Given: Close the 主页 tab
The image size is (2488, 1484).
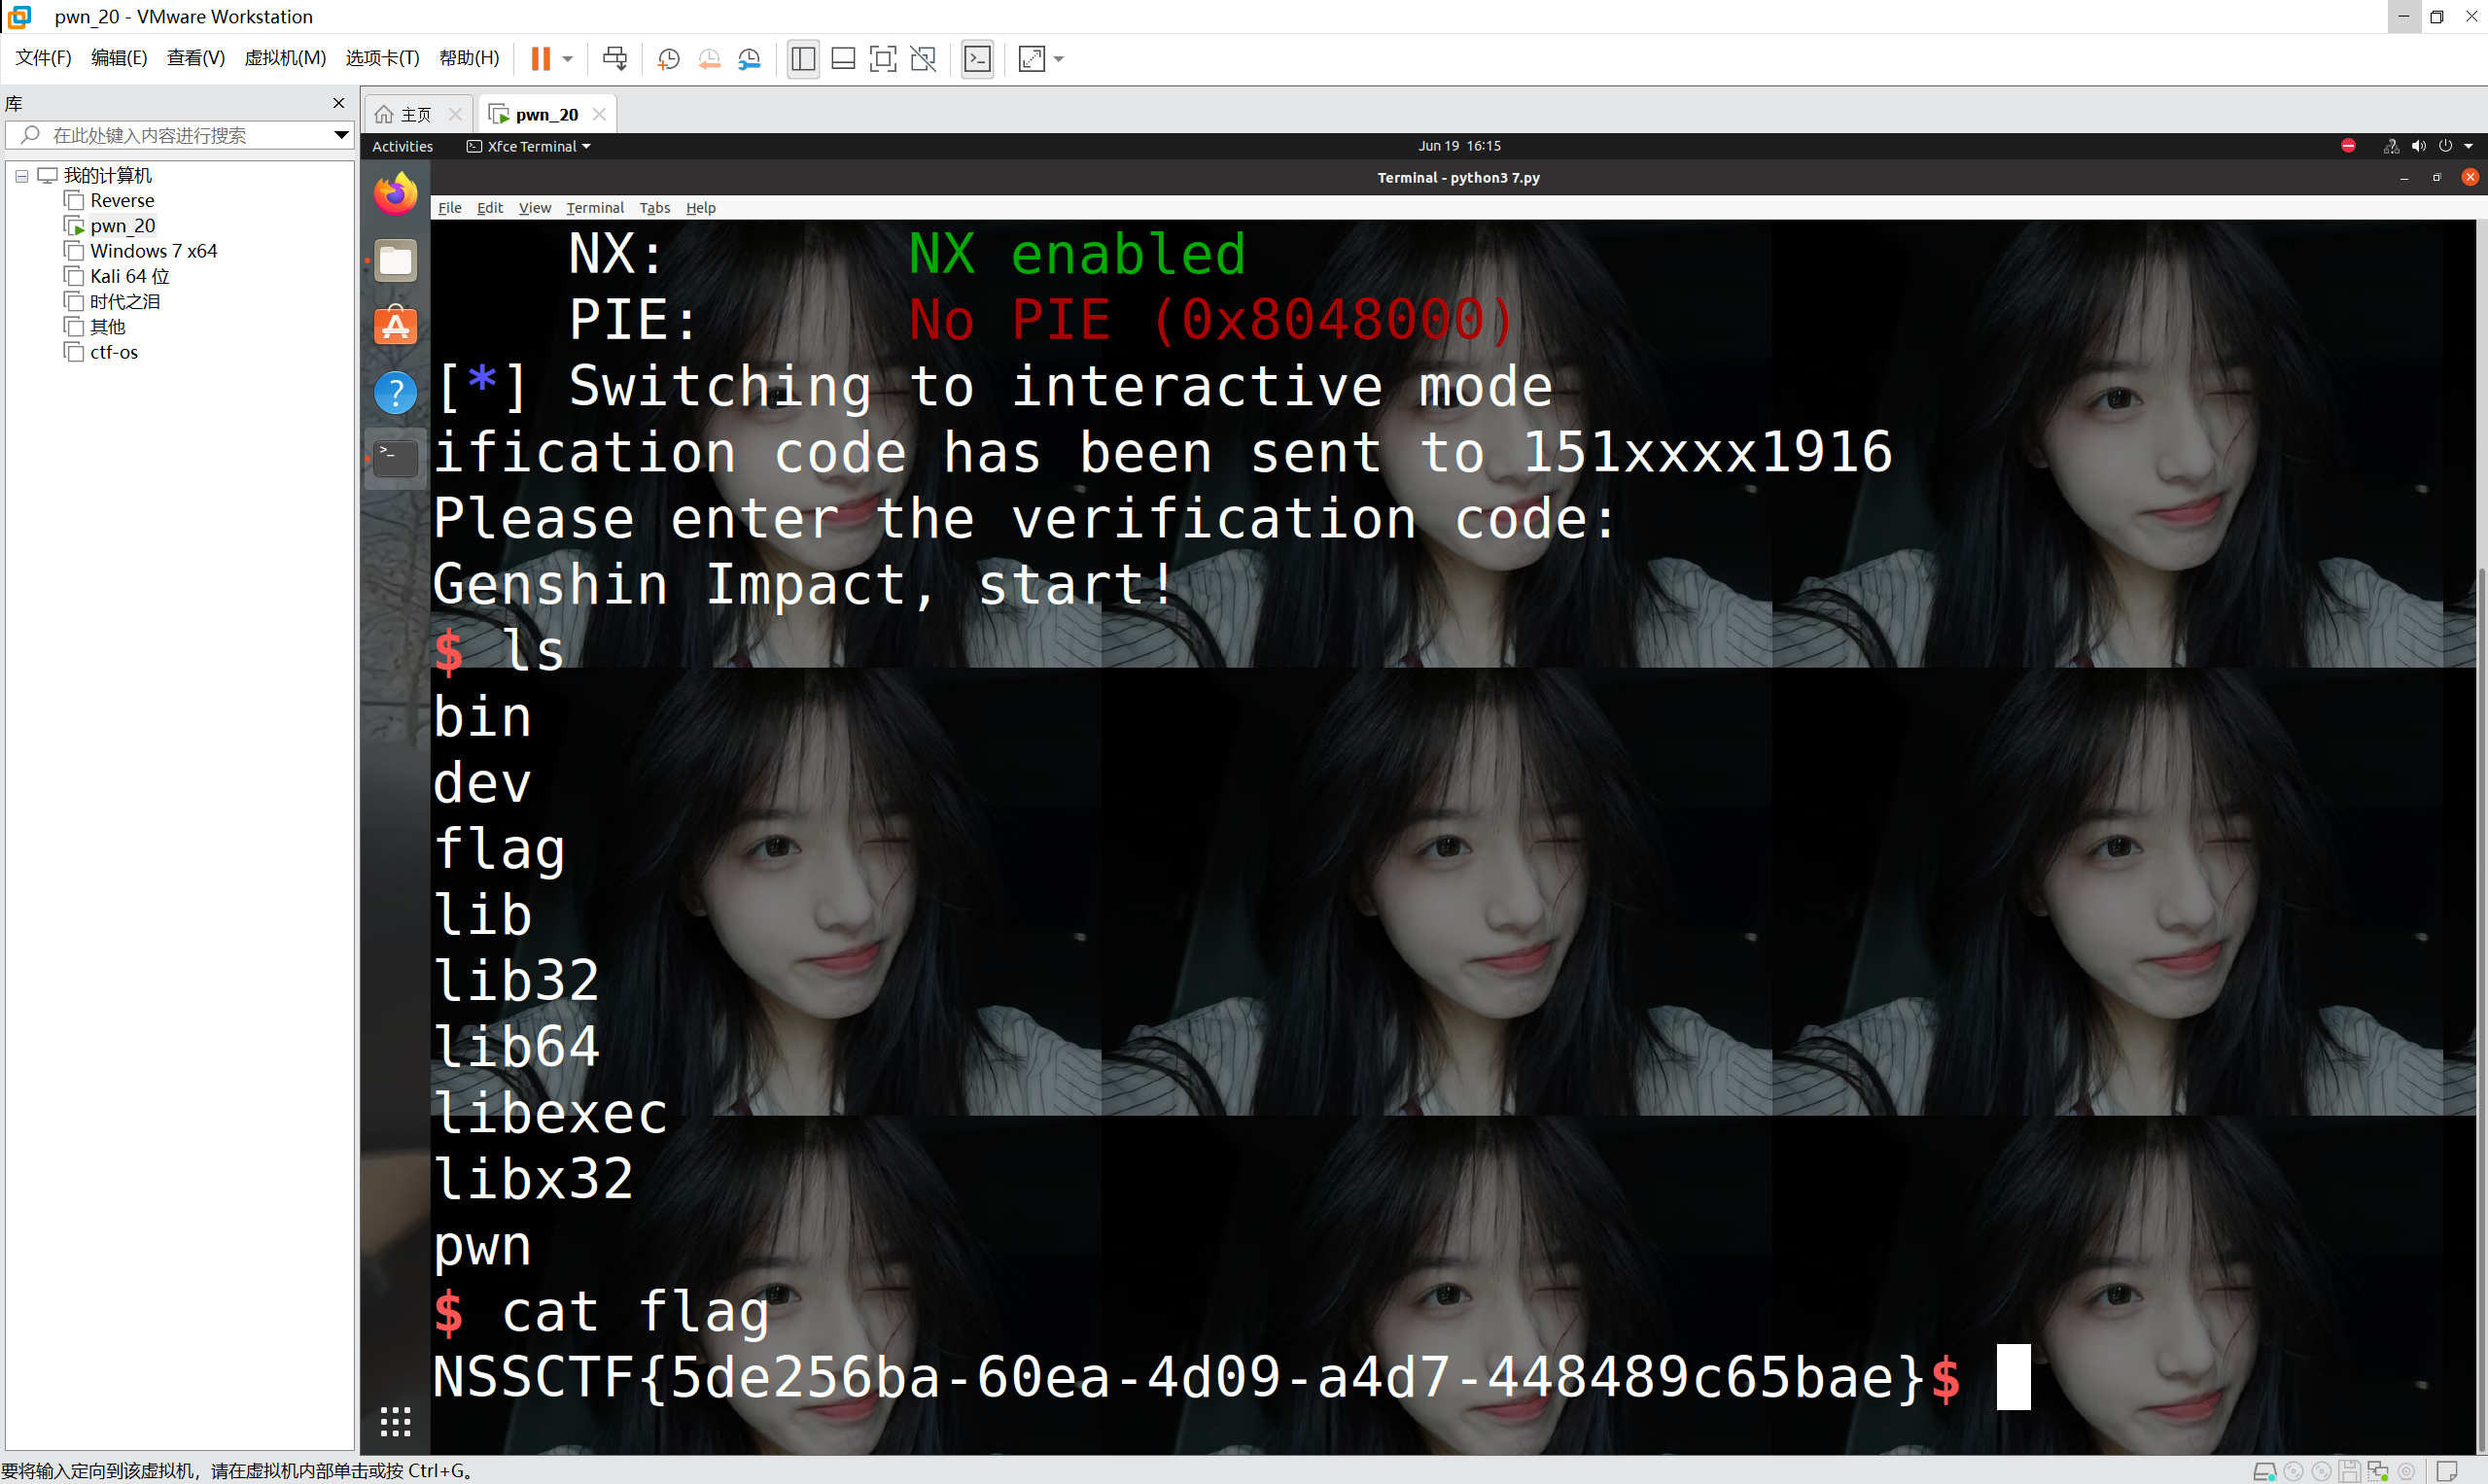Looking at the screenshot, I should [455, 114].
